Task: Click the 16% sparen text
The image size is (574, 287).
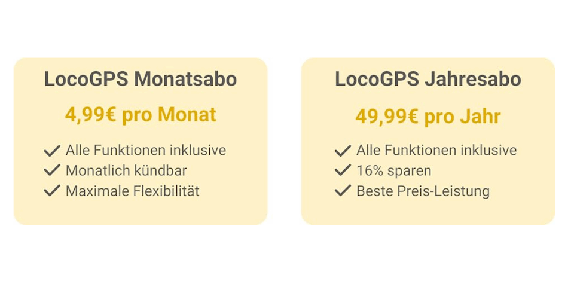Action: point(394,170)
